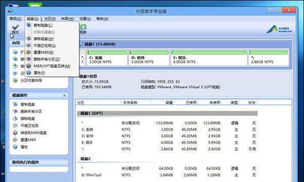Screen dimensions: 304x182
Task: Open the 帮助(H) menu
Action: [x=103, y=19]
